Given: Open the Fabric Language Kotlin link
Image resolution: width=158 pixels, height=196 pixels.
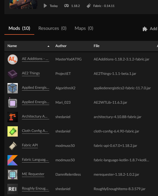Looking at the screenshot, I should [x=36, y=159].
